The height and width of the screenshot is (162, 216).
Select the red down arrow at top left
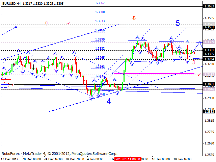pyautogui.click(x=46, y=23)
